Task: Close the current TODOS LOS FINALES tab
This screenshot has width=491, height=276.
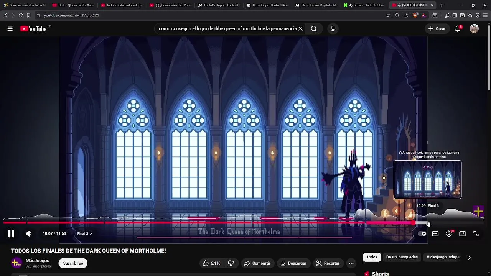Action: pos(432,5)
